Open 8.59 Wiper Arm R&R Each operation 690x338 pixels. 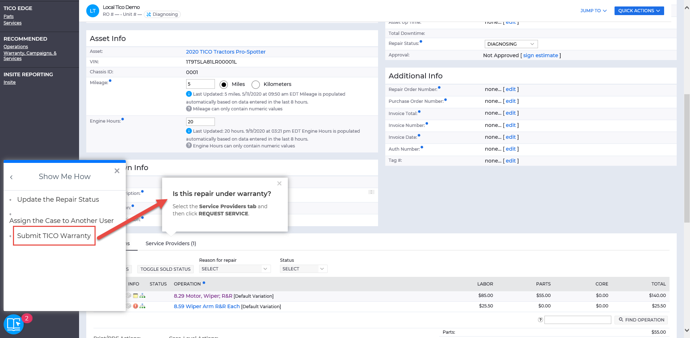click(x=207, y=306)
